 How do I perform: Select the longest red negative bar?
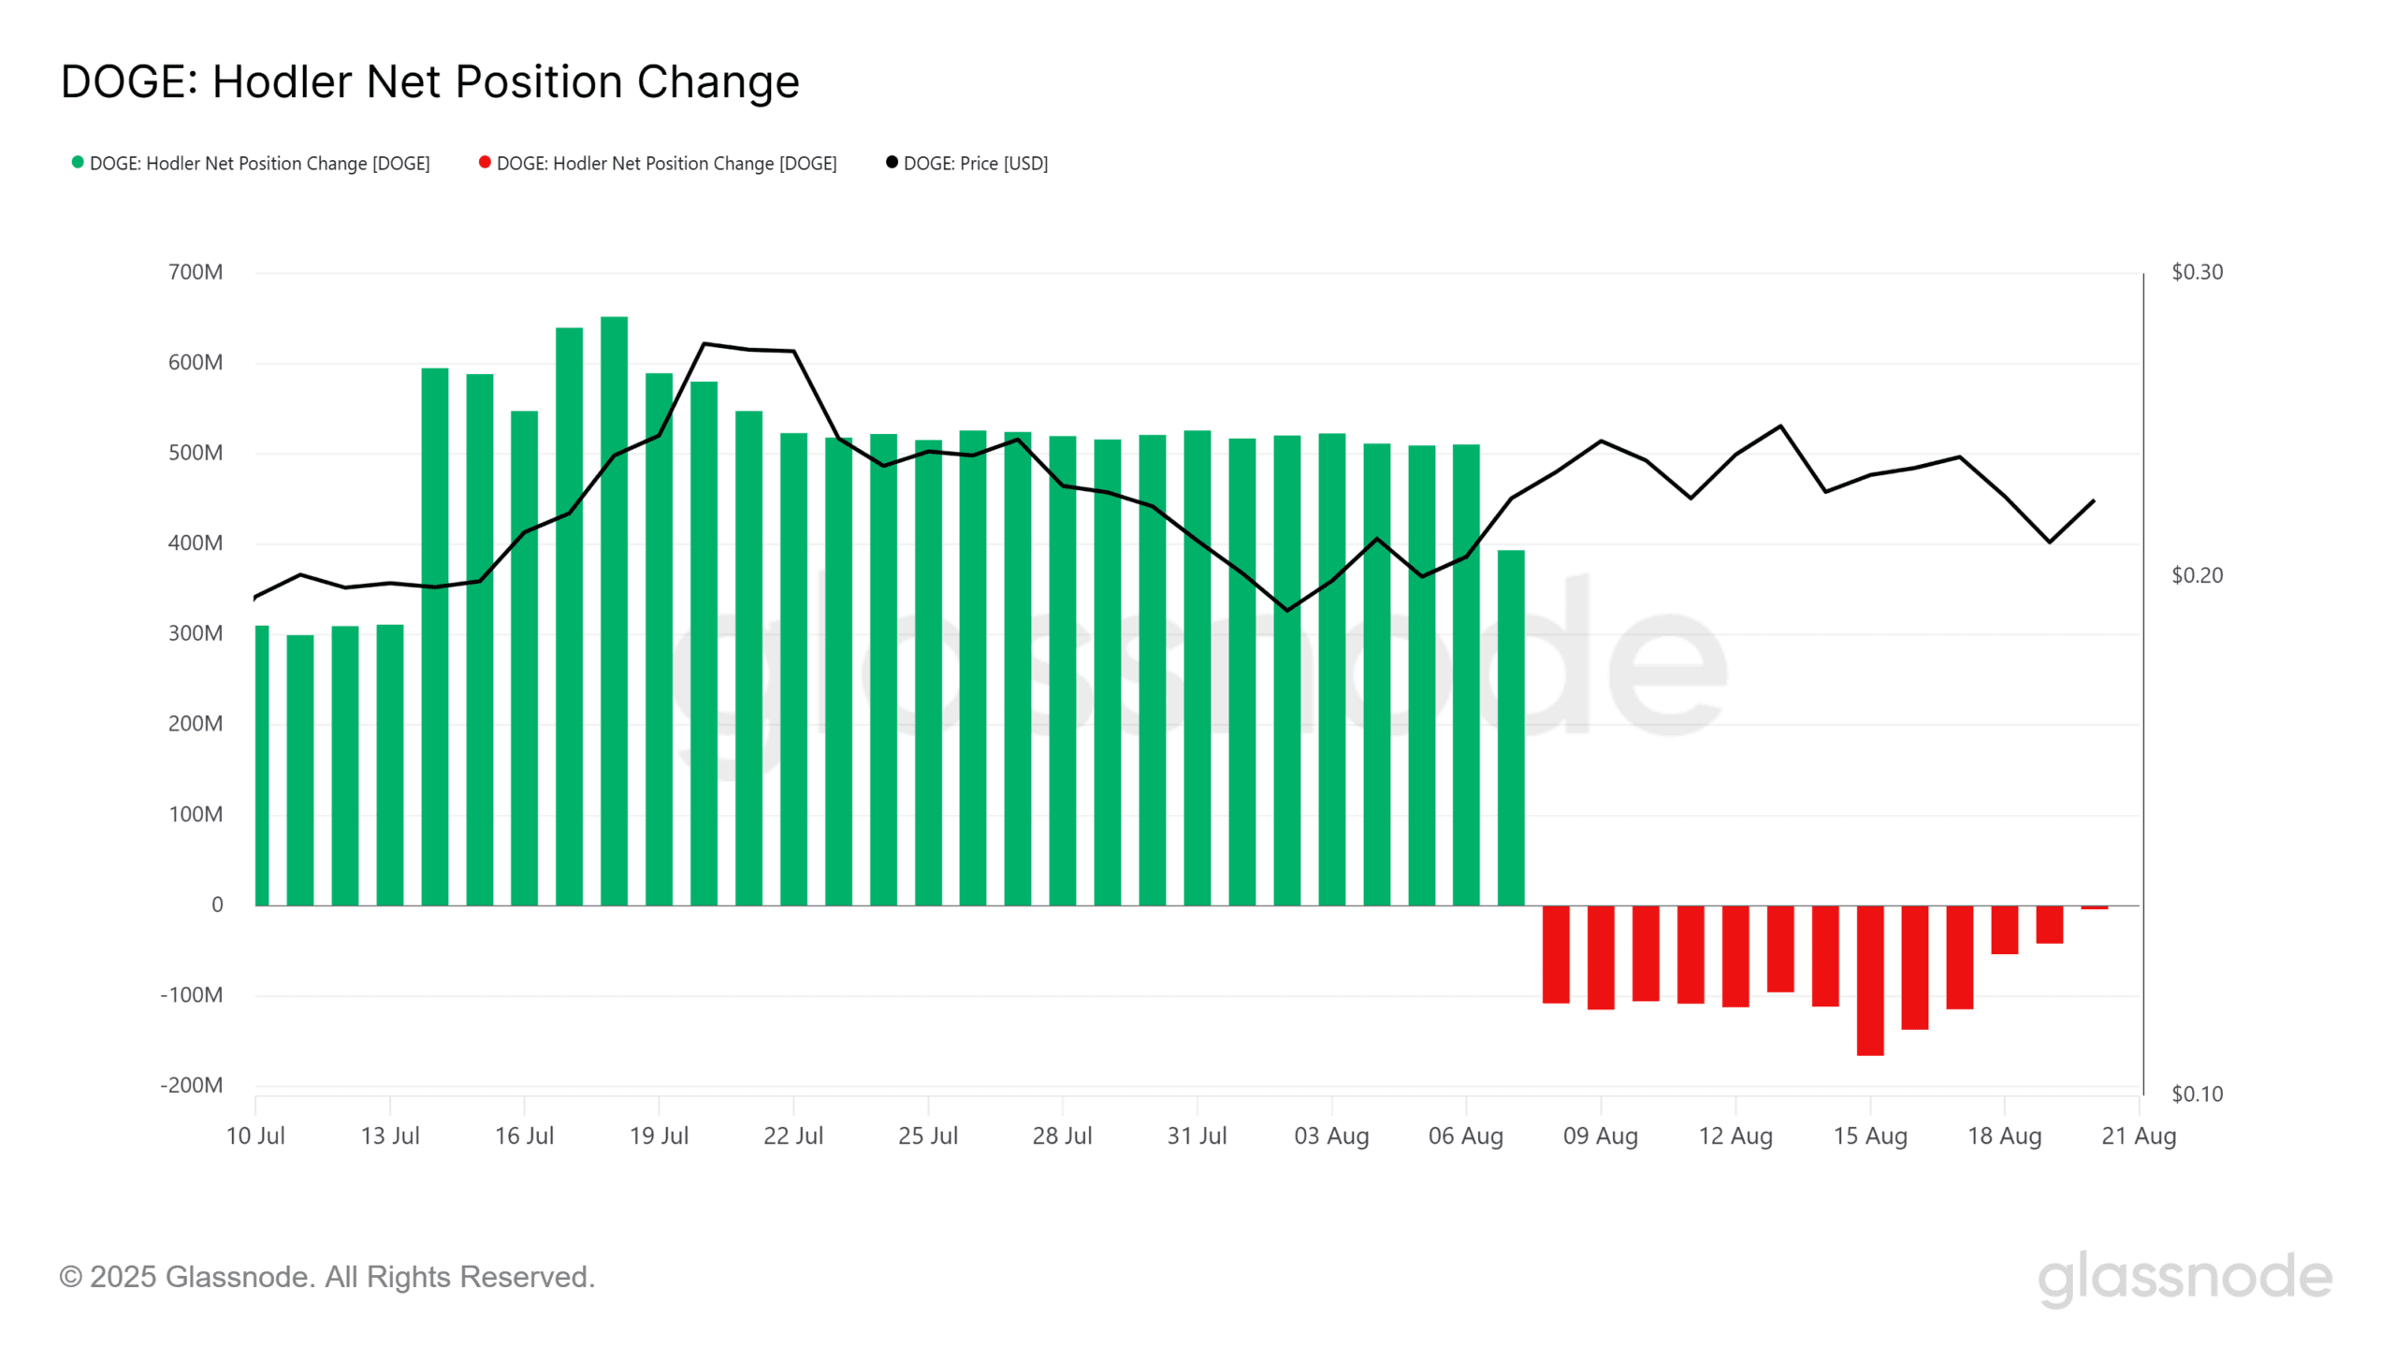(1869, 980)
